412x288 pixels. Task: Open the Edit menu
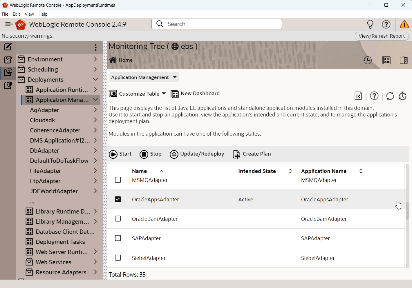(16, 14)
